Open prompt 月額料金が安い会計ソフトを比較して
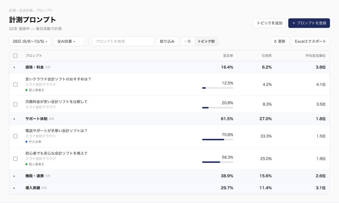 coord(56,101)
